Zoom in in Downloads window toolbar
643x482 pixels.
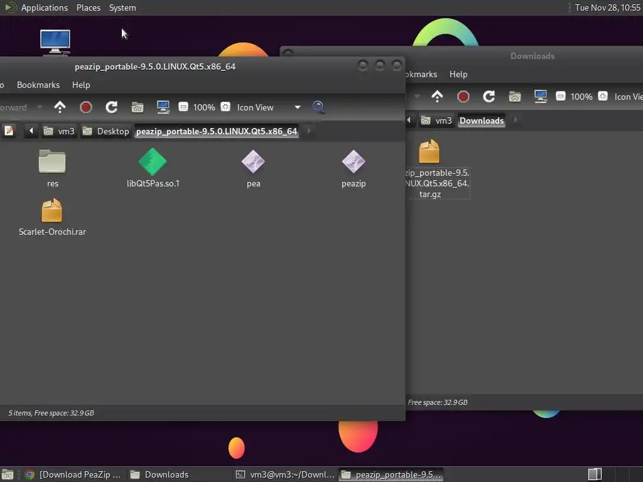pos(602,96)
